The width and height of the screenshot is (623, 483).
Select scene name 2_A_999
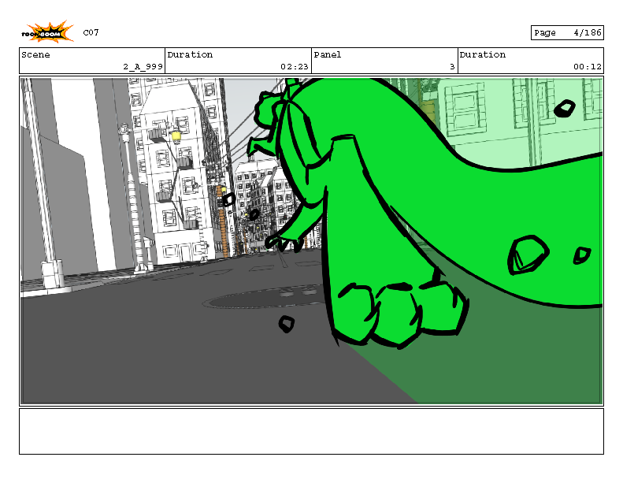pos(143,66)
